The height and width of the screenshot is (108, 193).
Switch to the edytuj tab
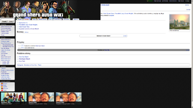(x=34, y=19)
